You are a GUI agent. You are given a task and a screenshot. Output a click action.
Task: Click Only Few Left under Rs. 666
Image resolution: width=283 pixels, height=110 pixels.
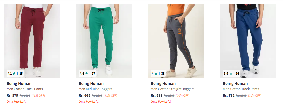[89, 102]
